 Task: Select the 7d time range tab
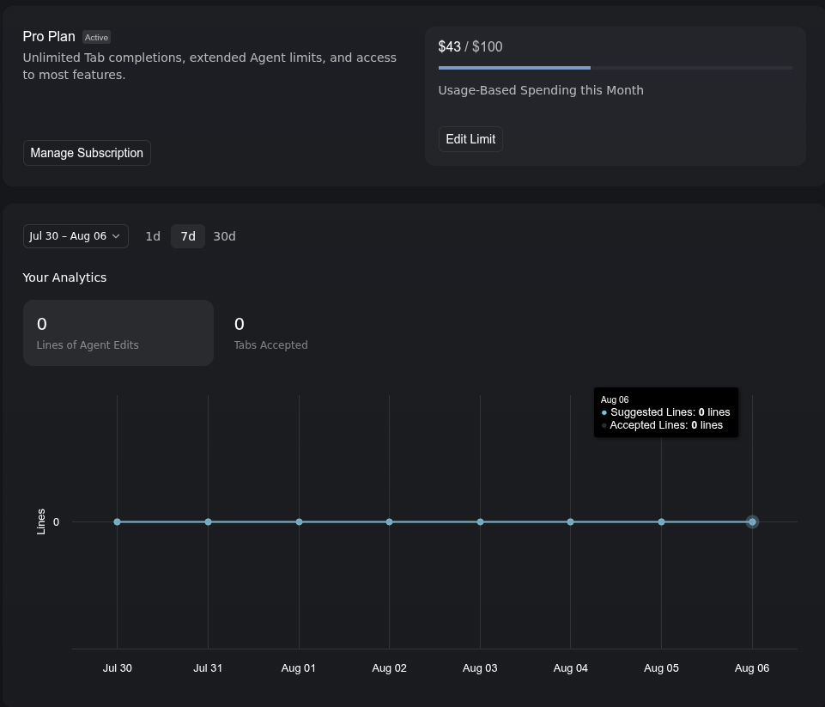click(x=188, y=236)
